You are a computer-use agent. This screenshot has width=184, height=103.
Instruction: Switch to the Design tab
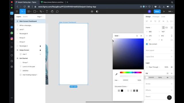point(148,17)
